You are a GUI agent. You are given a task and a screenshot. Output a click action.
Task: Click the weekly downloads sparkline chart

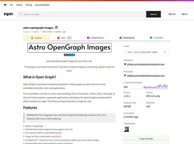(x=156, y=86)
